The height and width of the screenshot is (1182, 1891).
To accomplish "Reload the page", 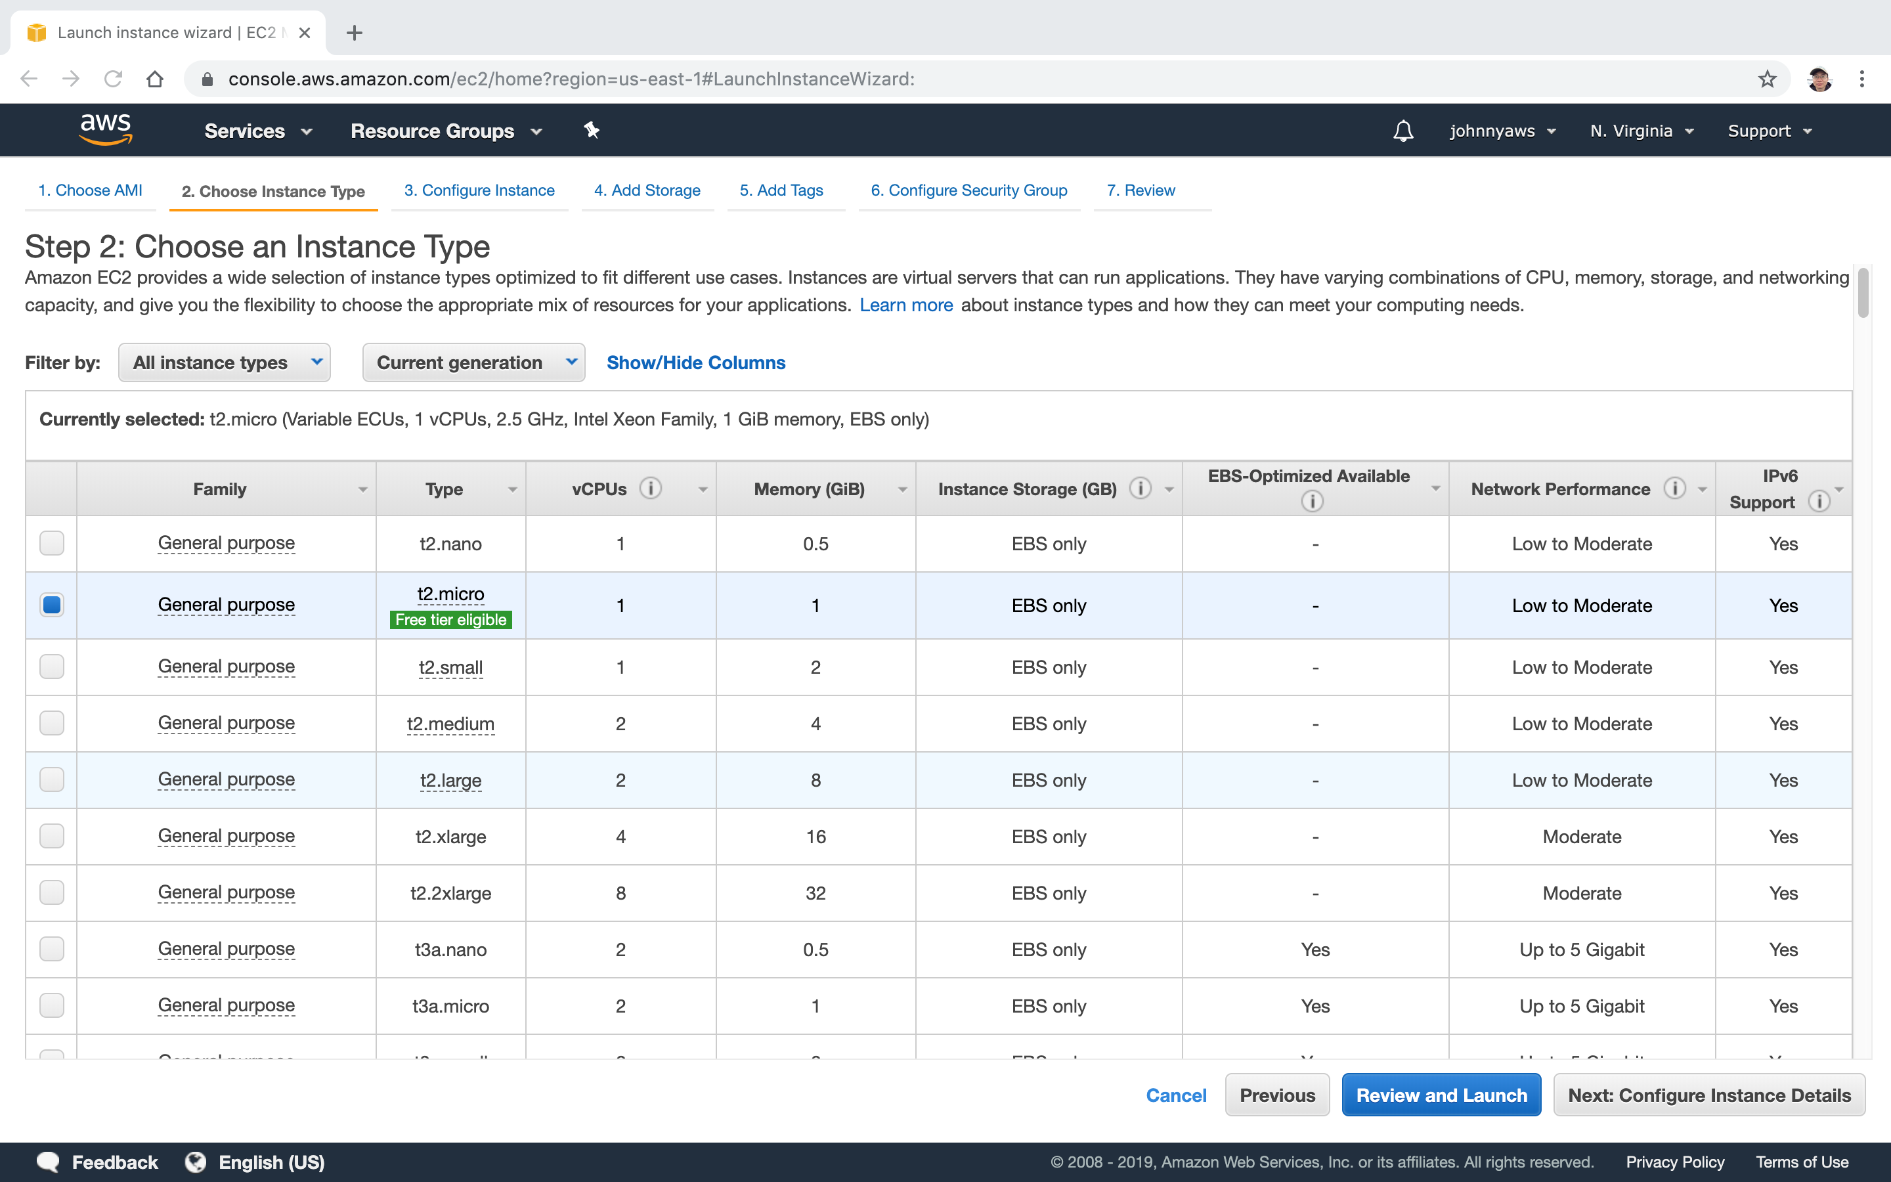I will coord(114,79).
